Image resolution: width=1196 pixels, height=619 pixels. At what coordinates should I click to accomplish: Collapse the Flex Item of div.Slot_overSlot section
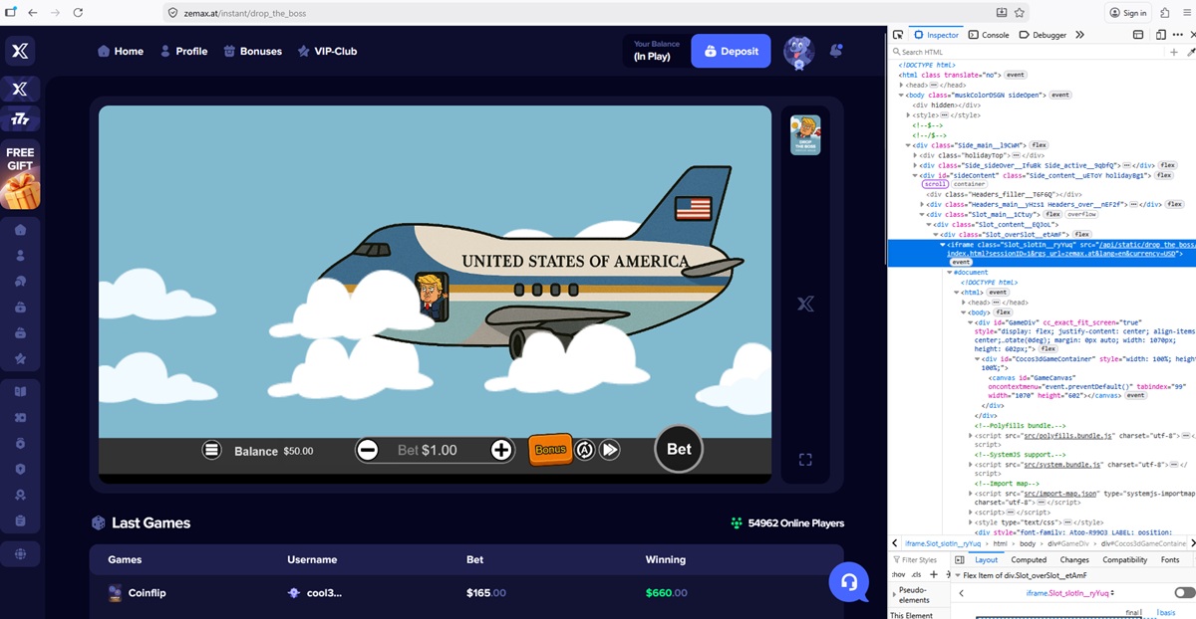click(958, 575)
